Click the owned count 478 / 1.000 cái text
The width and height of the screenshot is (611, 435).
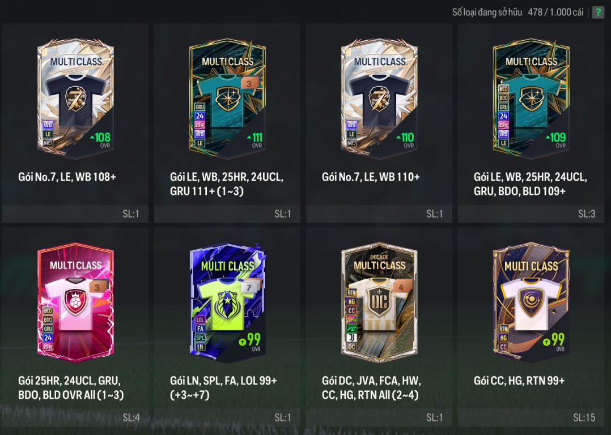click(x=555, y=12)
